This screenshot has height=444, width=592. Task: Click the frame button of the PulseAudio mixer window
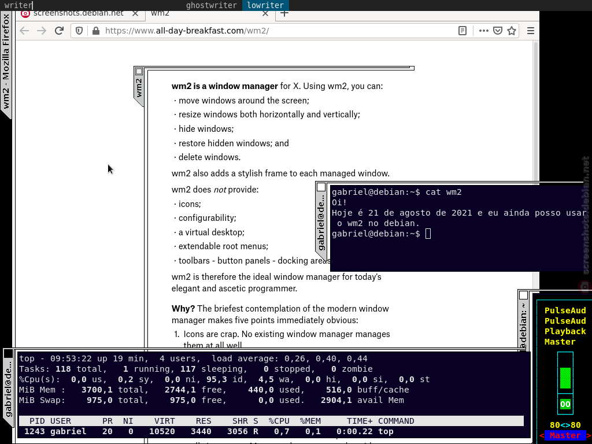click(523, 295)
